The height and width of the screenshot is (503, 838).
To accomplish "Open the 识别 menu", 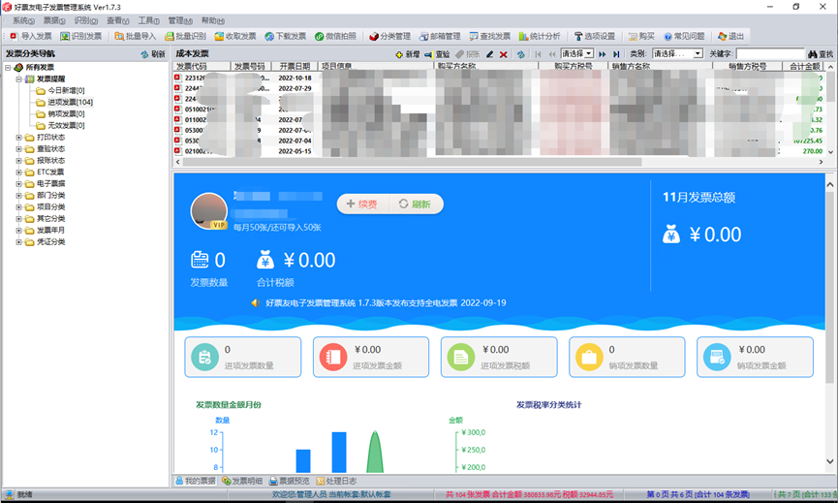I will [85, 20].
